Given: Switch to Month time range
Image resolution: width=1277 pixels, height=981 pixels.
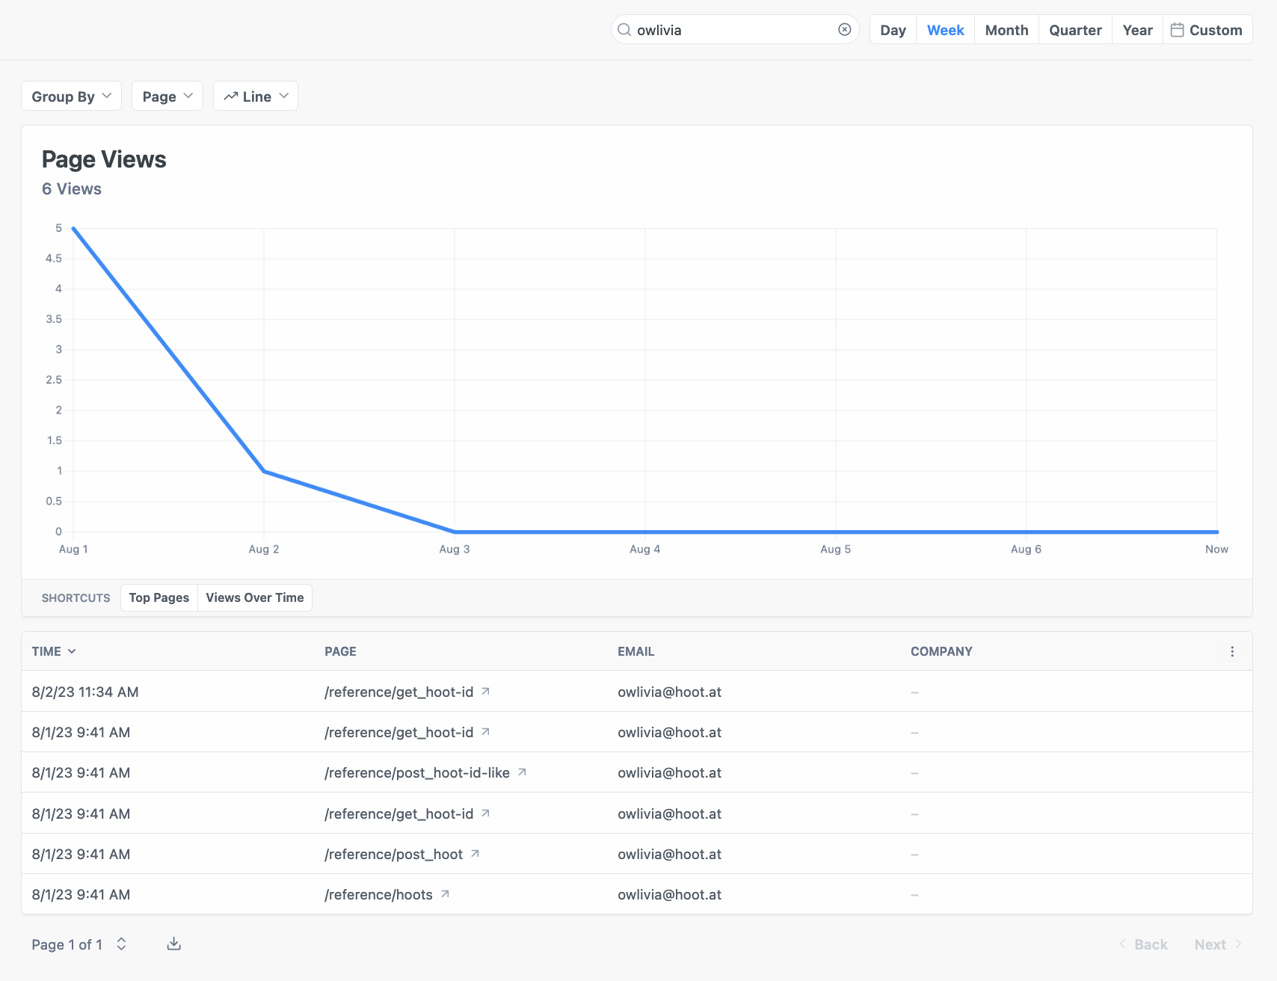Looking at the screenshot, I should click(x=1006, y=29).
